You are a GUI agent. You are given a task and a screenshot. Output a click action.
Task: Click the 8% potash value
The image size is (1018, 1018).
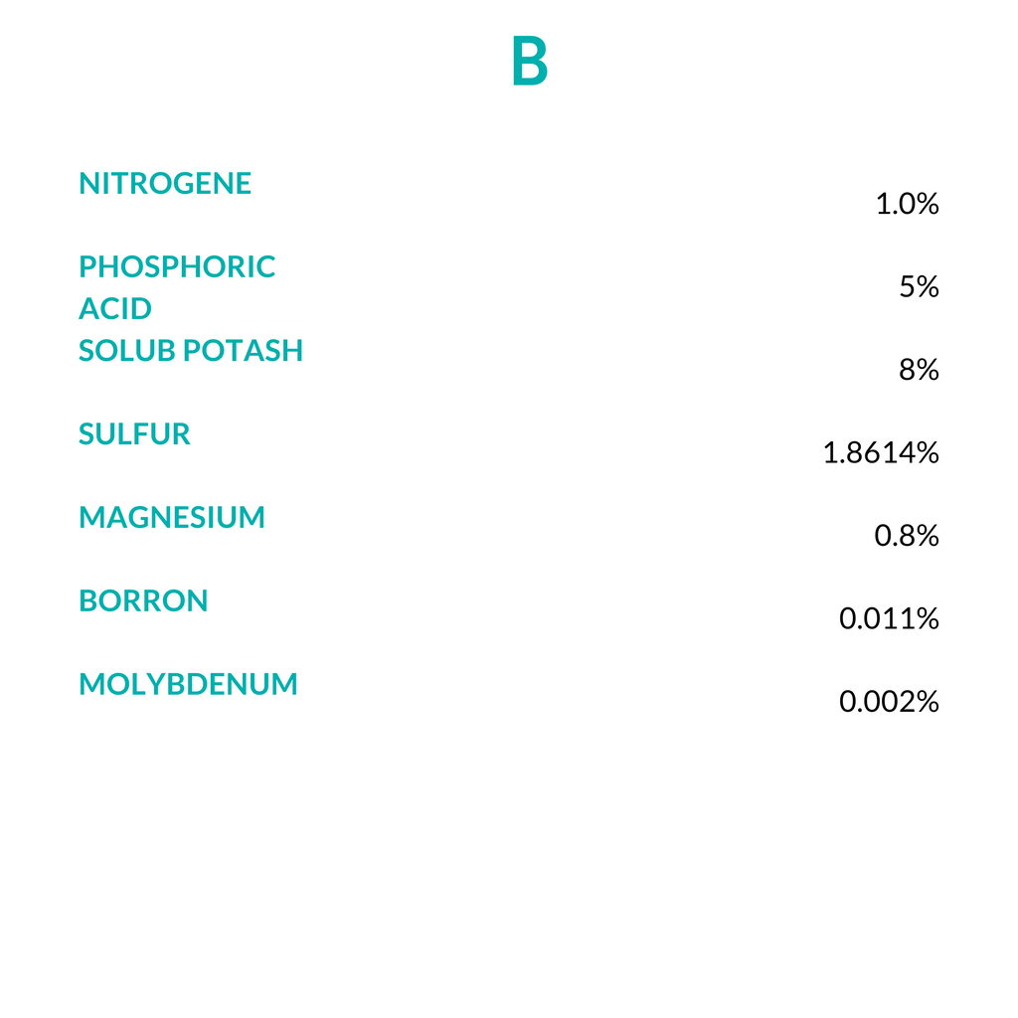point(919,370)
